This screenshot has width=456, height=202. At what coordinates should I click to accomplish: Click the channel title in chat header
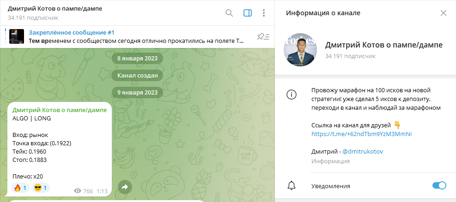coord(55,9)
